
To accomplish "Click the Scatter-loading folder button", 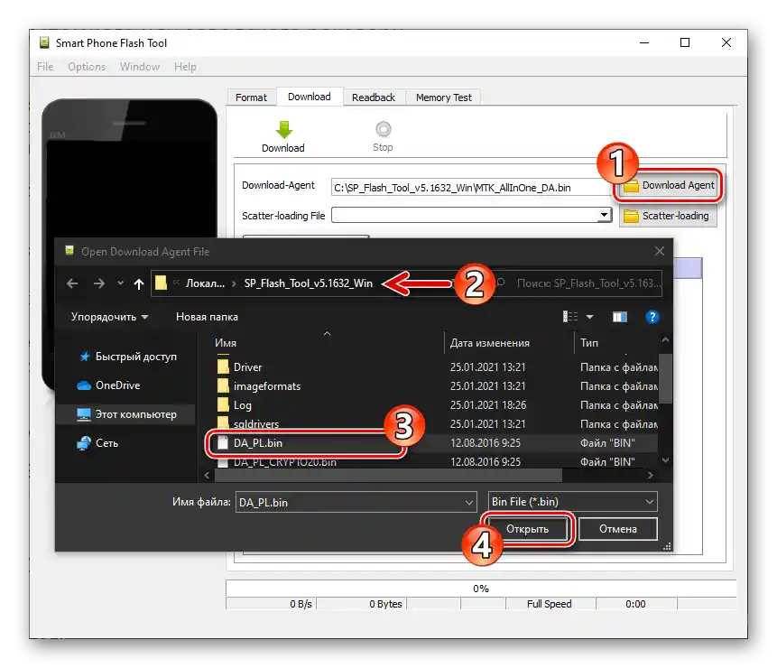I will pos(668,216).
